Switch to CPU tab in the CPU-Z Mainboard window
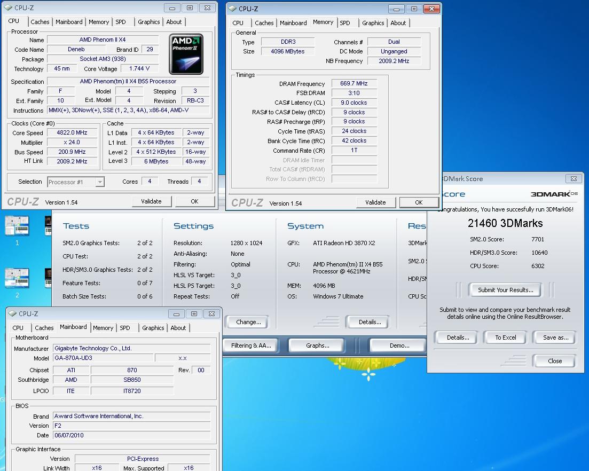This screenshot has height=471, width=589. (x=18, y=328)
